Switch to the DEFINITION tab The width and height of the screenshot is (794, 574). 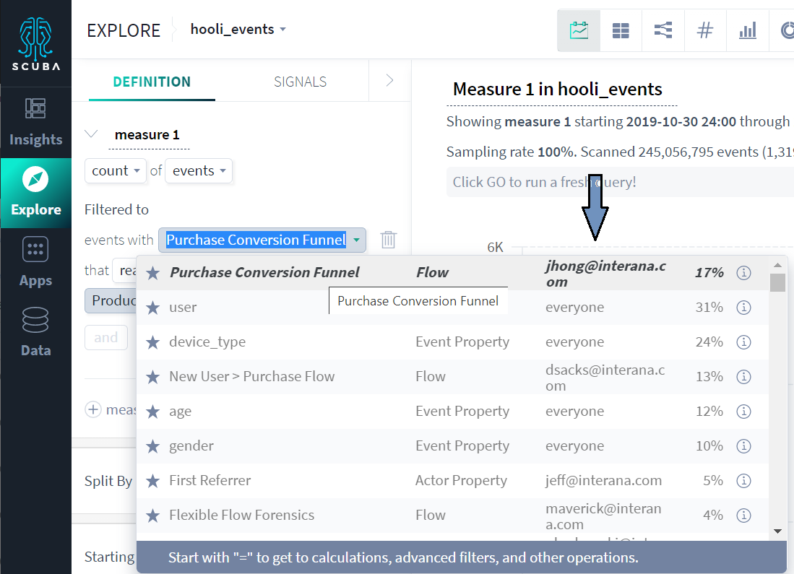tap(152, 82)
